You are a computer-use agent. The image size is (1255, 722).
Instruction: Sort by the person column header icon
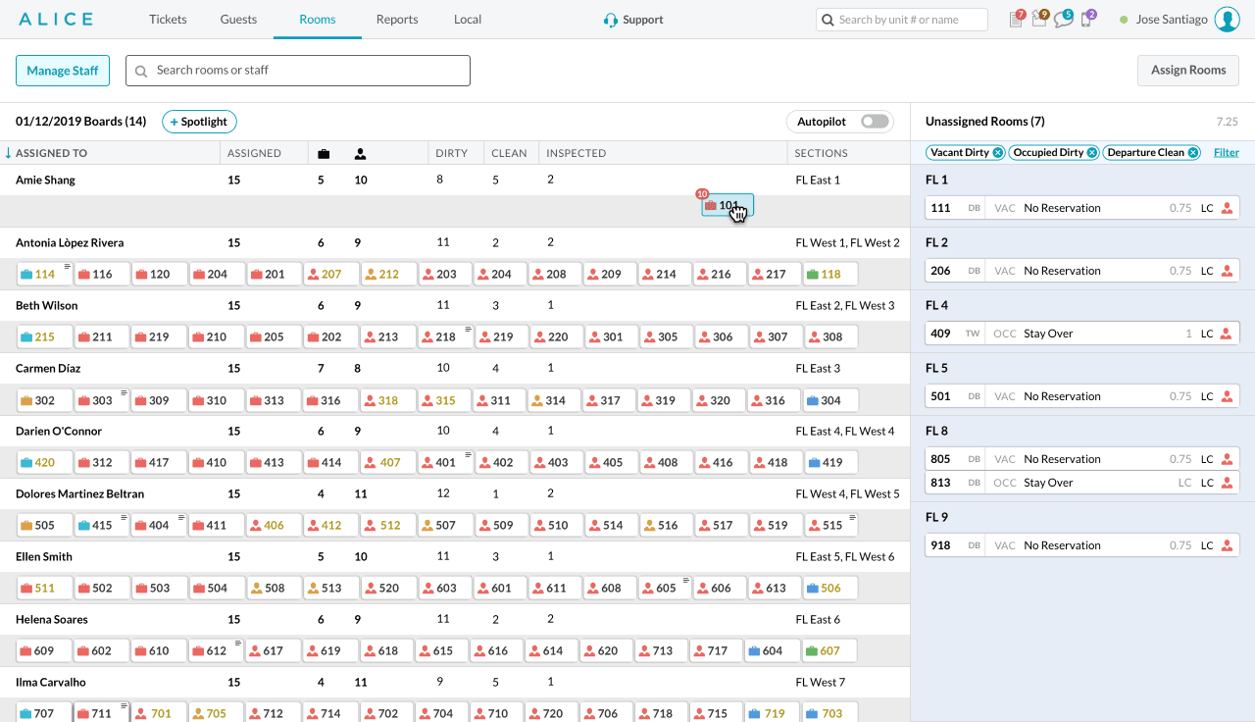(x=361, y=154)
